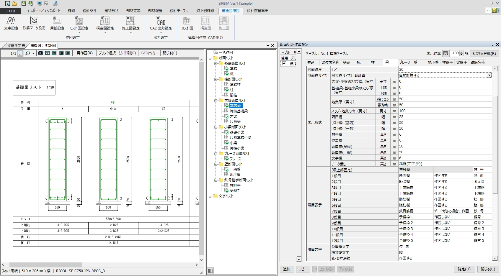
Task: Click the second green save-as icon in title bar
Action: tap(30, 4)
